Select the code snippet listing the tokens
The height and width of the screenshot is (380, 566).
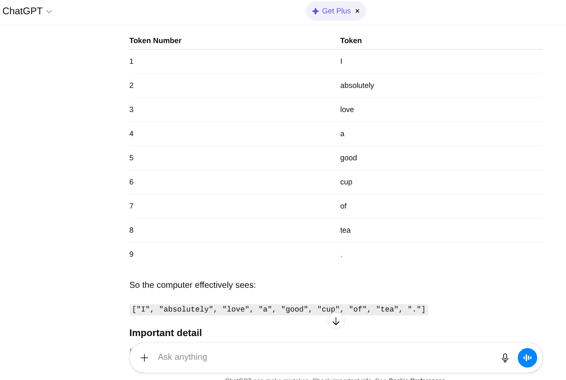click(x=279, y=309)
